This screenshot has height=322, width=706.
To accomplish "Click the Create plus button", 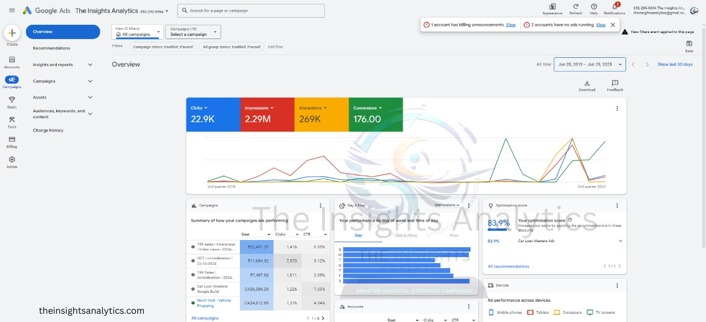I will coord(12,33).
